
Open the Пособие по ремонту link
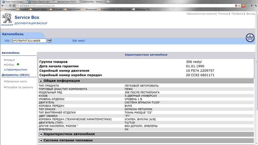point(20,87)
